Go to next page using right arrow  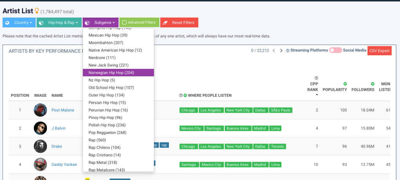[281, 50]
